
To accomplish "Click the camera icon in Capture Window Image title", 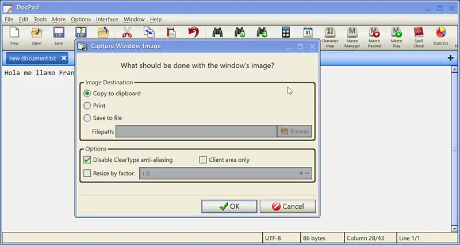I will click(82, 46).
